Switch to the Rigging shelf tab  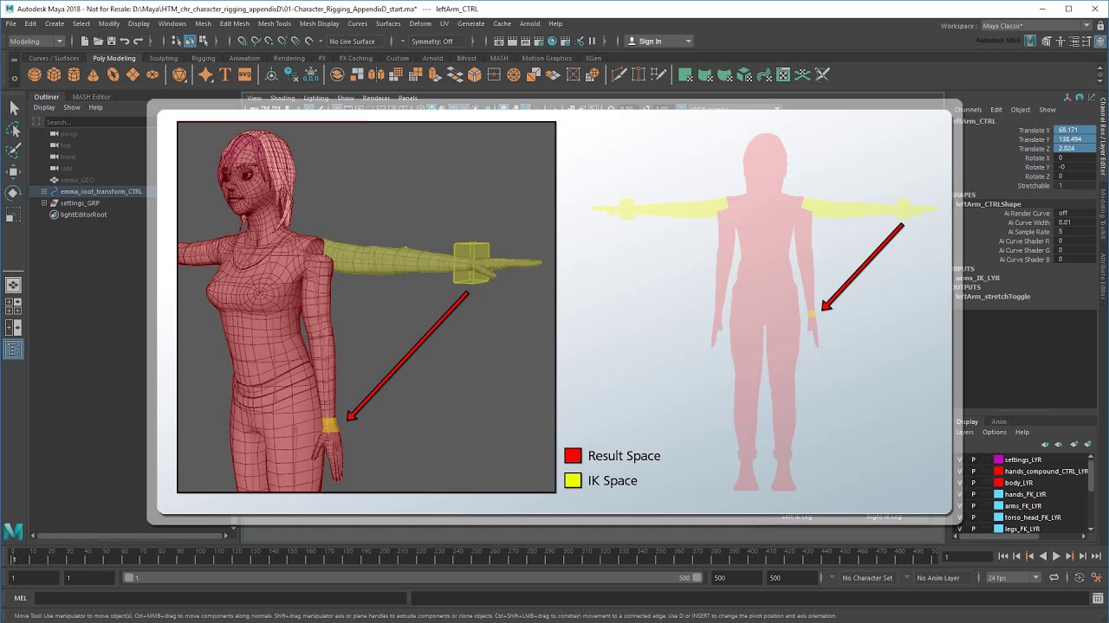204,58
